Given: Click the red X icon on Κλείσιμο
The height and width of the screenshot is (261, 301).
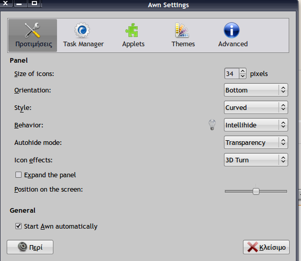Looking at the screenshot, I should pos(252,247).
